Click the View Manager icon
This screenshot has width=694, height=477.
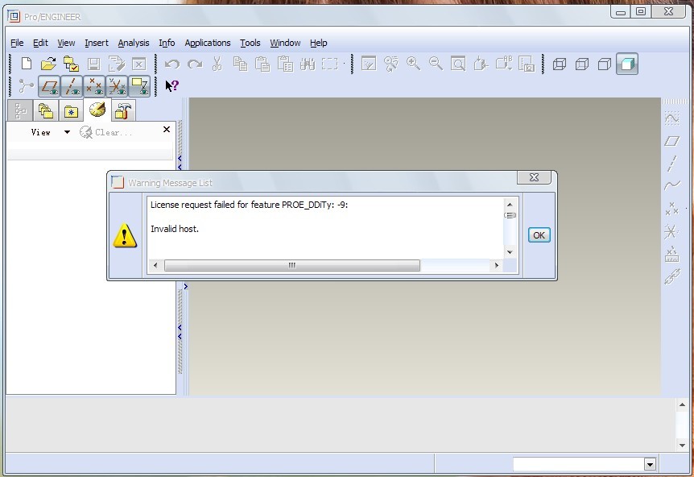(x=527, y=64)
